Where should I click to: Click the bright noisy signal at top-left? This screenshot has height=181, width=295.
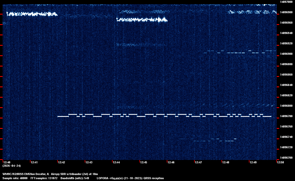tap(31, 14)
